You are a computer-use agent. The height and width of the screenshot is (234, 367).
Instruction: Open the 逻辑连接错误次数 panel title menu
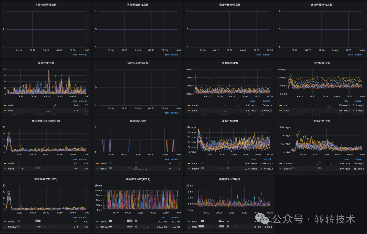click(321, 5)
